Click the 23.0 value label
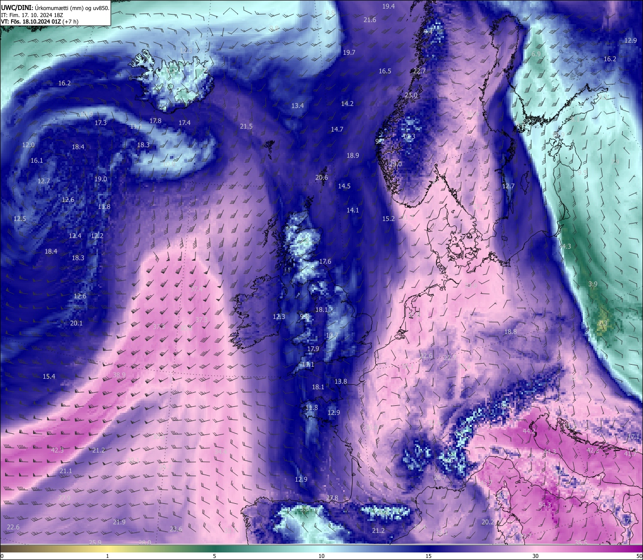This screenshot has width=643, height=560. point(411,95)
